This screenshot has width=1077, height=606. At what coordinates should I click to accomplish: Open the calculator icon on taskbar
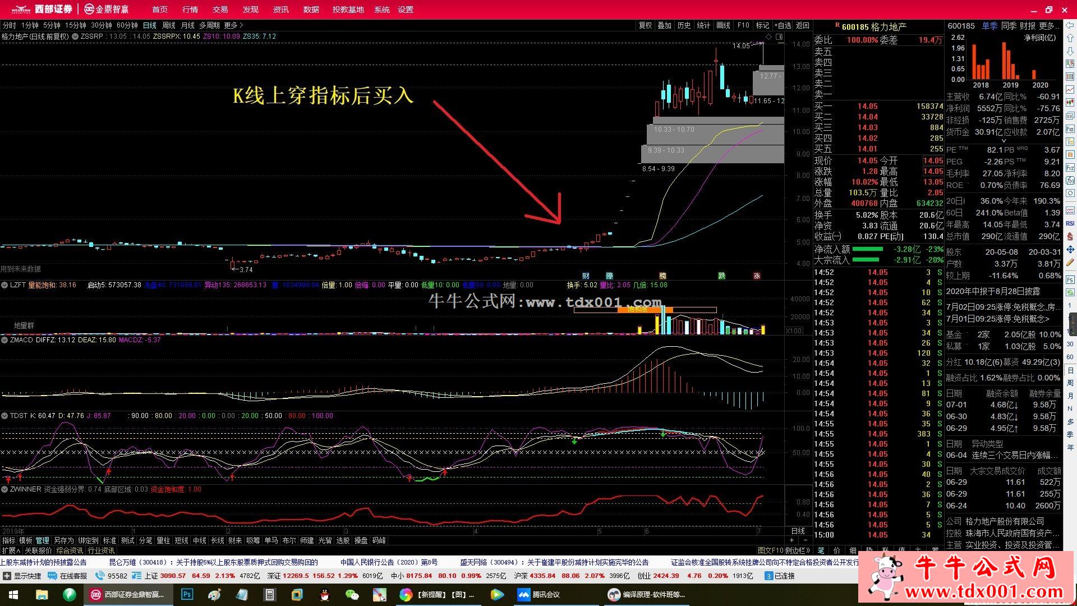(x=270, y=595)
